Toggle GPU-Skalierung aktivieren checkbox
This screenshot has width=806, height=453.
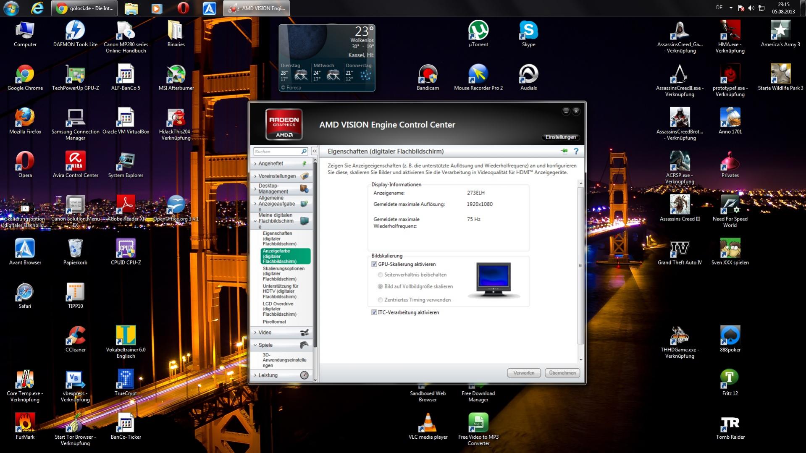pos(374,264)
